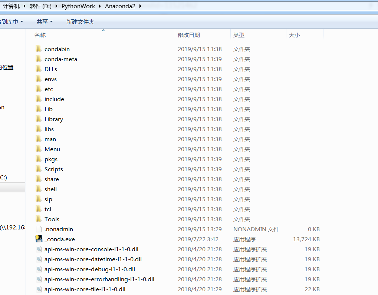Click icon of api-ms-win-core-debug-l1-1-0.dll
Viewport: 378px width, 295px height.
coord(39,269)
